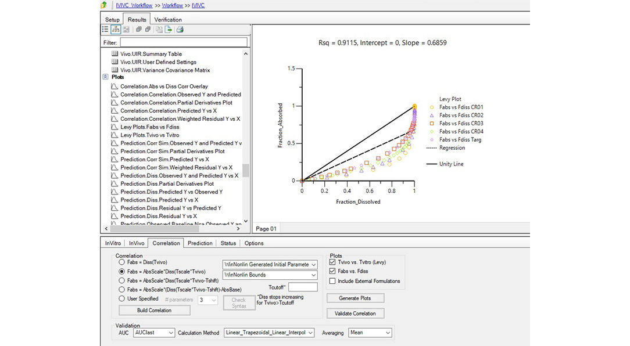Click plot icon for Correlation.Correlation.Partial Derivatives Plot
Viewport: 630px width, 346px height.
point(114,102)
